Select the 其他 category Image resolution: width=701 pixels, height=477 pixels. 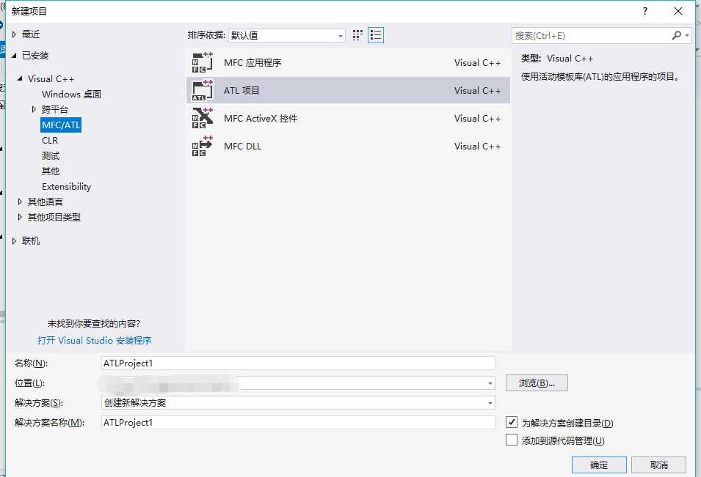(x=51, y=171)
